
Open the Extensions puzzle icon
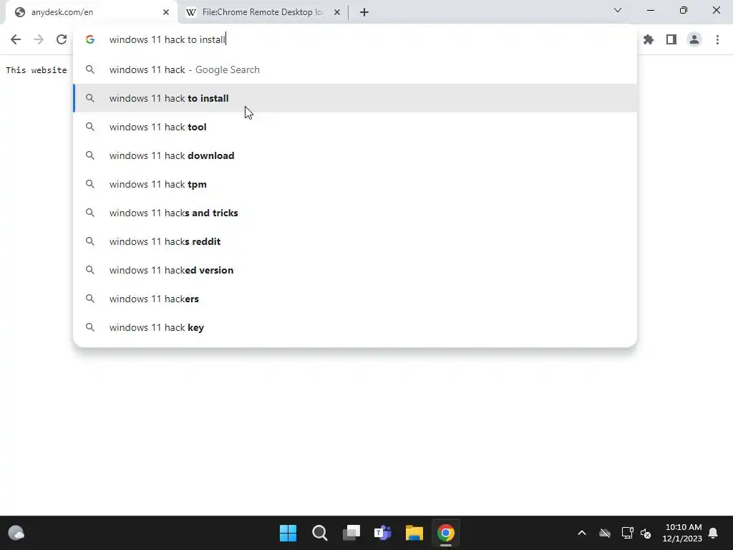click(649, 40)
